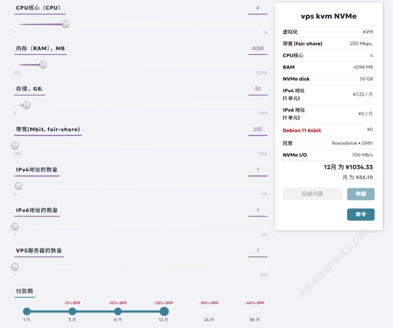Click the IPv4 address count slider handle
Viewport: 393px width, 328px height.
pos(19,186)
